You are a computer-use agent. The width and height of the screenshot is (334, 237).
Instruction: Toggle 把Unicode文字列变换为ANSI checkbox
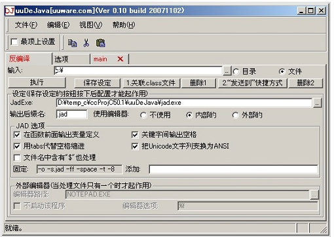pos(135,146)
